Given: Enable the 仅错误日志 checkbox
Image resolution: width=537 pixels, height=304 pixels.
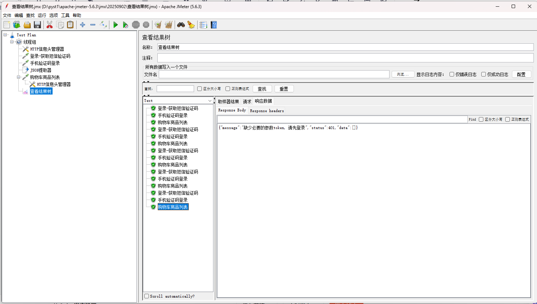Looking at the screenshot, I should click(x=452, y=74).
